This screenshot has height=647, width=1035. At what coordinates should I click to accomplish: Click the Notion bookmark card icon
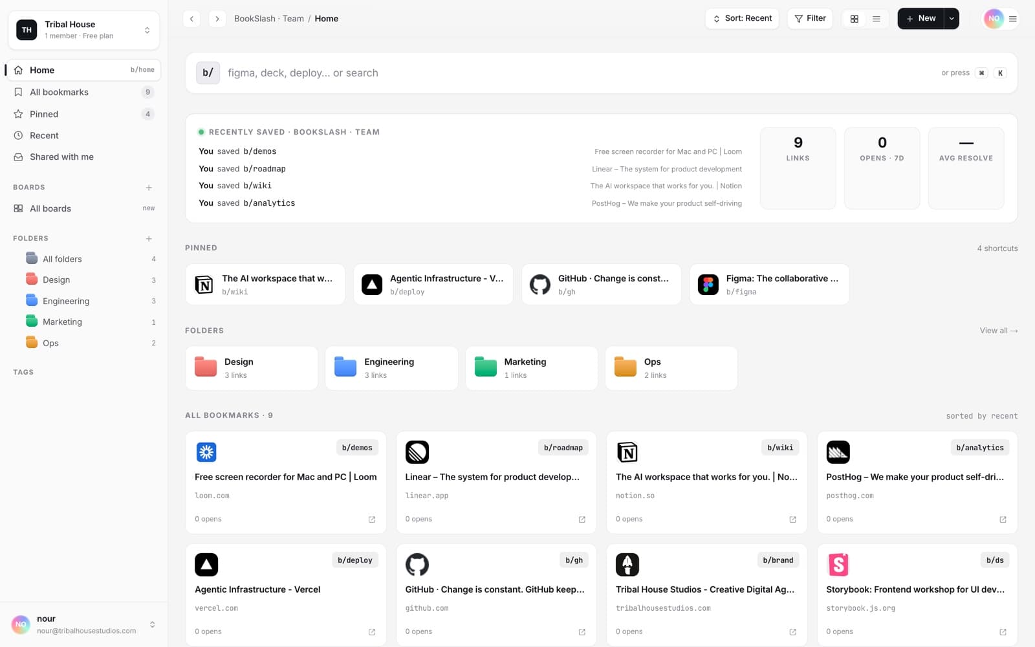point(627,452)
